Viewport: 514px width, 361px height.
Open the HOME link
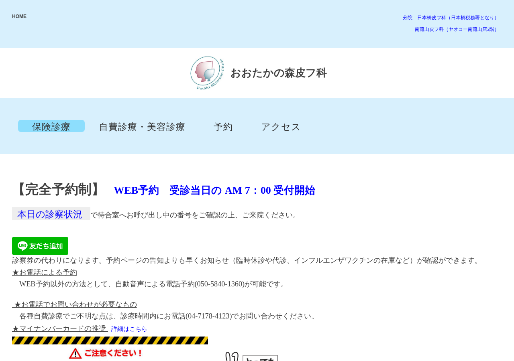[x=19, y=16]
